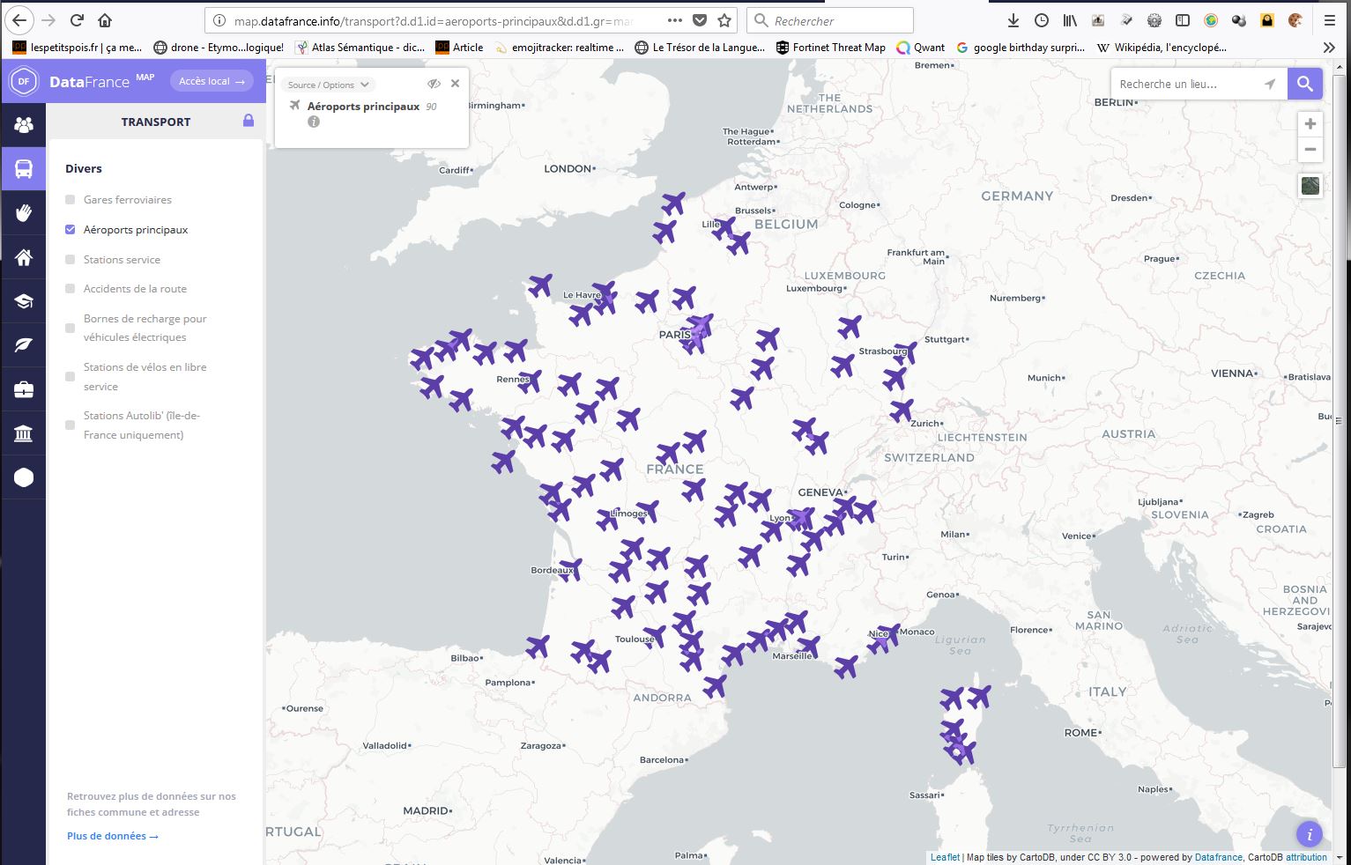Uncheck Aéroports principaux layer

pyautogui.click(x=71, y=230)
